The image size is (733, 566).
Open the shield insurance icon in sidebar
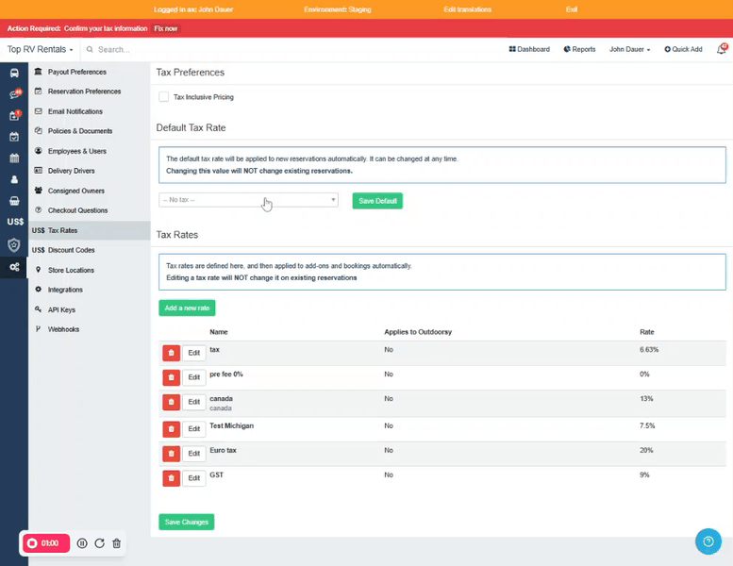coord(14,244)
